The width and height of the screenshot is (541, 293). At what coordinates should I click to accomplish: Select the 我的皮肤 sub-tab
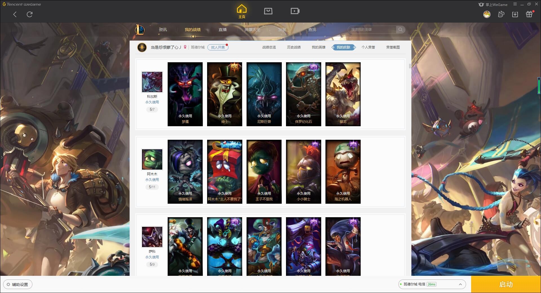343,47
